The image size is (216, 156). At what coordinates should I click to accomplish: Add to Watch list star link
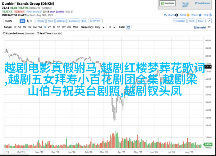click(196, 15)
